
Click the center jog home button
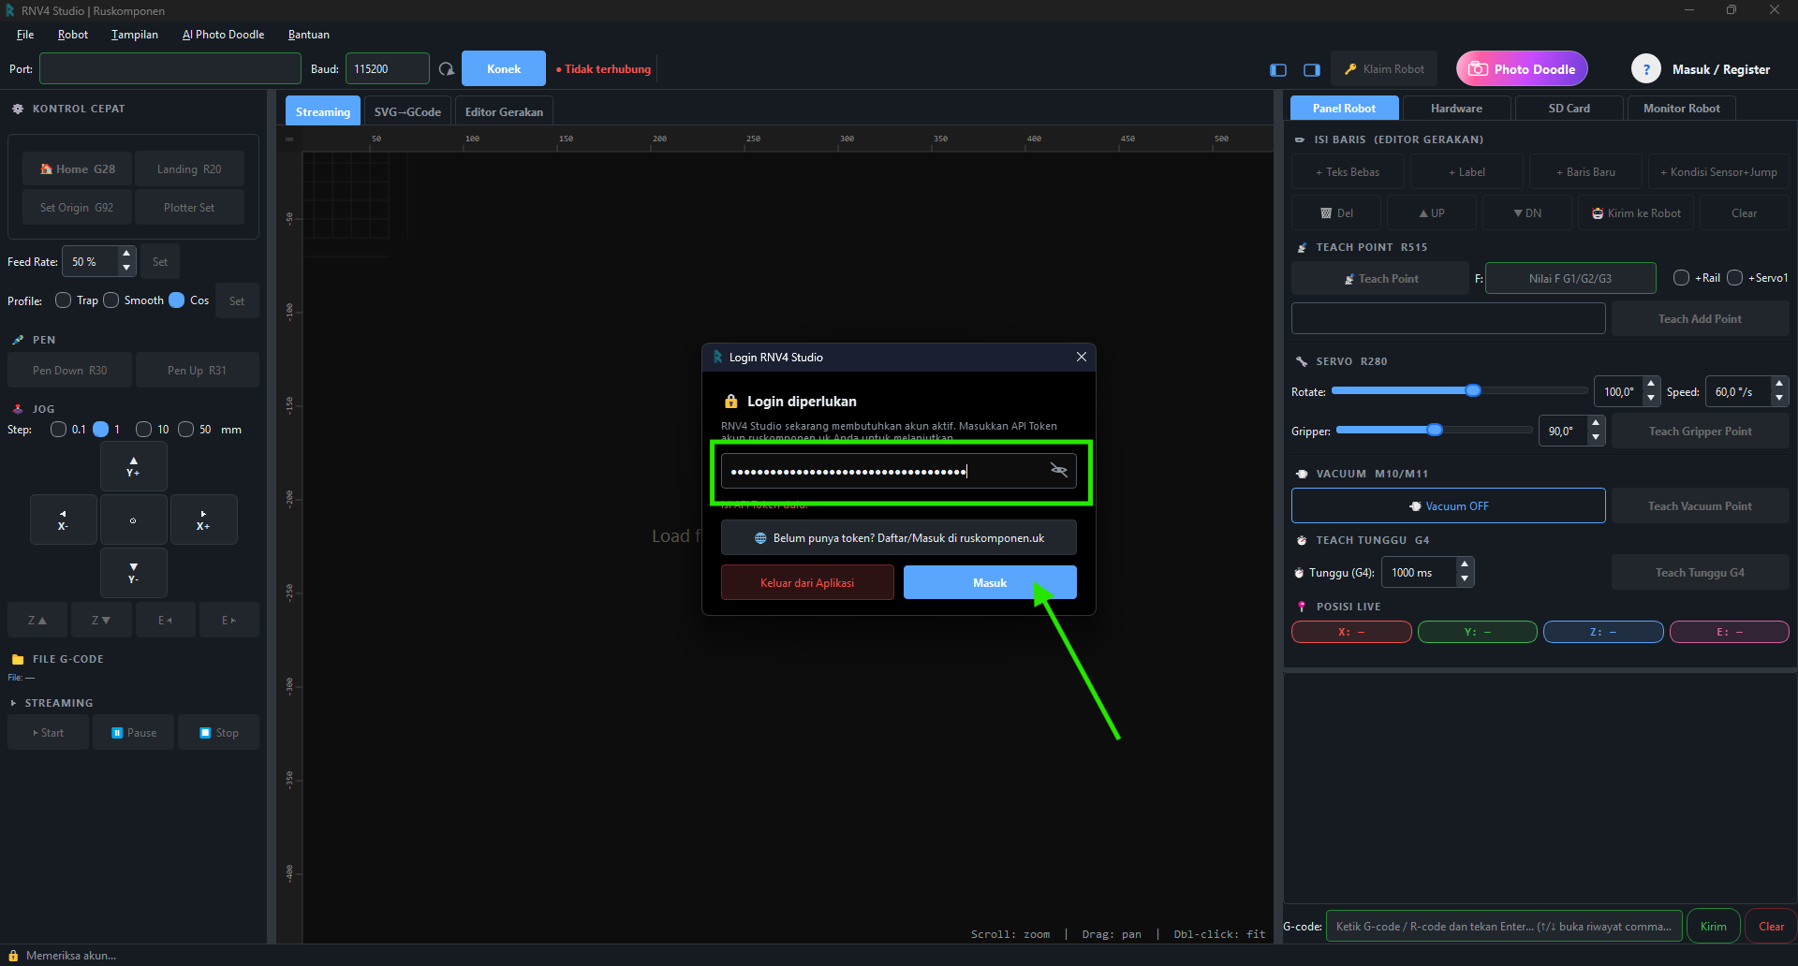pyautogui.click(x=134, y=520)
